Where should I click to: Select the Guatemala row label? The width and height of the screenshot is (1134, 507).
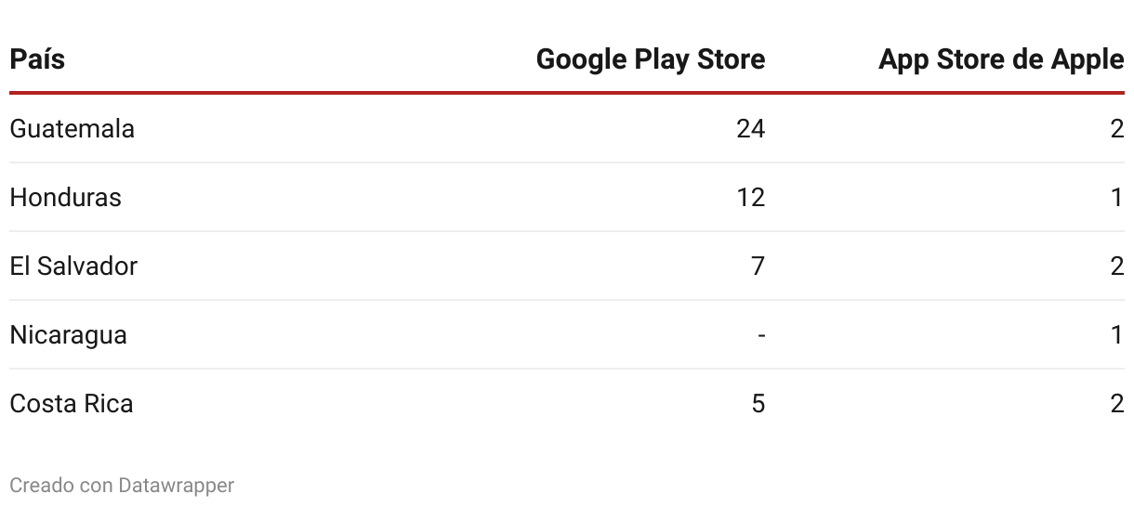[72, 128]
